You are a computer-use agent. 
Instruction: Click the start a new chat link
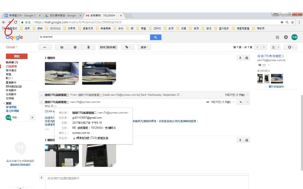[20, 165]
